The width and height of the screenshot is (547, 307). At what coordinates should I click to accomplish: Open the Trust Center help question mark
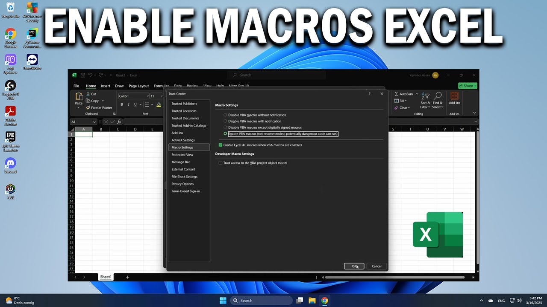point(370,94)
